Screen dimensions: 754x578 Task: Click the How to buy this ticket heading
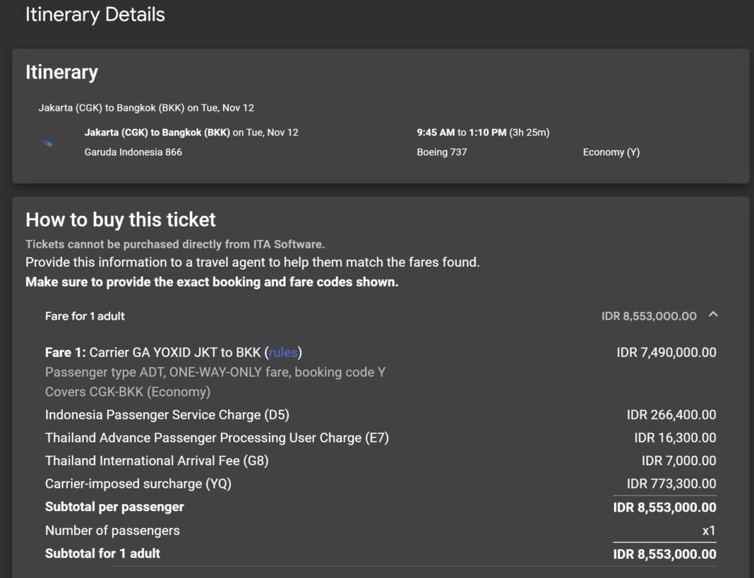121,219
